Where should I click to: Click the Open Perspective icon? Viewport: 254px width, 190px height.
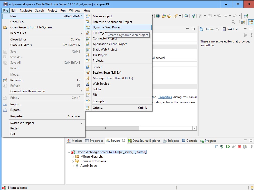pos(243,22)
